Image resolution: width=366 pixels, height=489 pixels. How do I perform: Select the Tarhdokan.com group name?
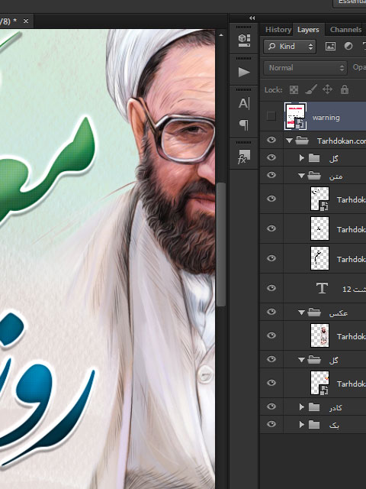342,141
